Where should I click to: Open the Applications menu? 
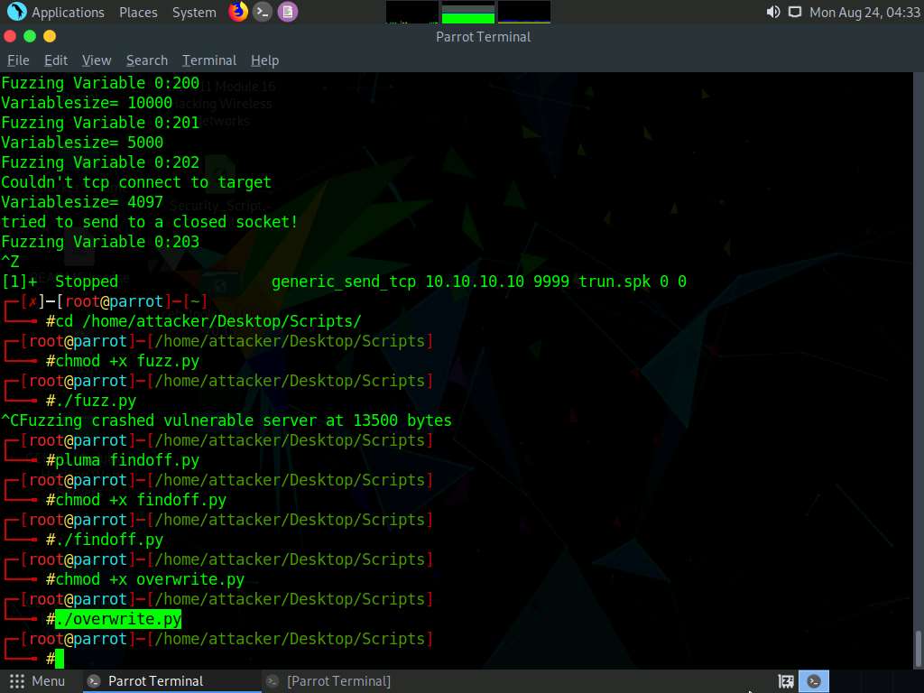click(67, 13)
